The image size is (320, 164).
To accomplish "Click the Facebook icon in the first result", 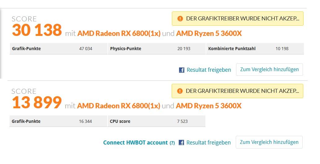I will tap(182, 70).
